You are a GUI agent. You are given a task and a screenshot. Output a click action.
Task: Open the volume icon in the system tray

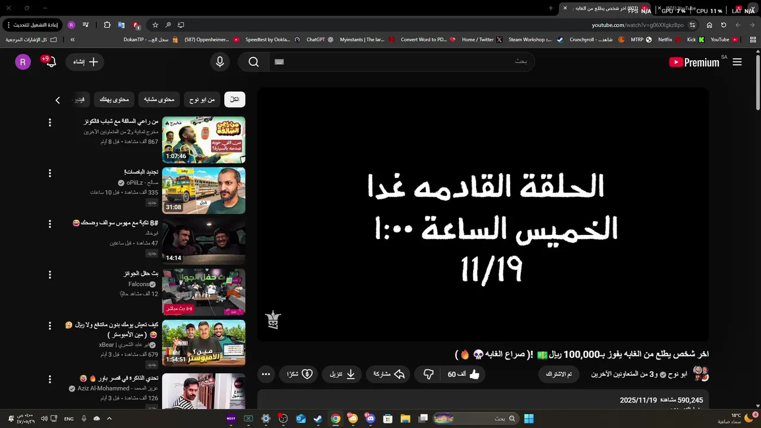pos(44,418)
